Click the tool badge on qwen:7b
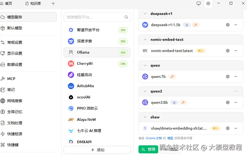 point(172,77)
